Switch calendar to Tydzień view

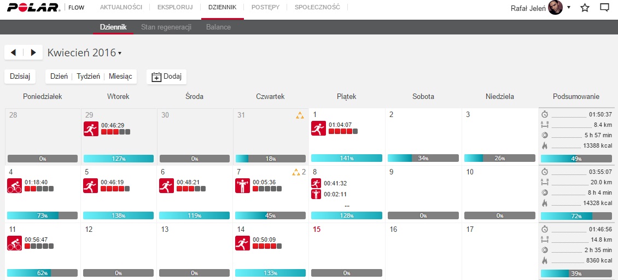point(88,77)
